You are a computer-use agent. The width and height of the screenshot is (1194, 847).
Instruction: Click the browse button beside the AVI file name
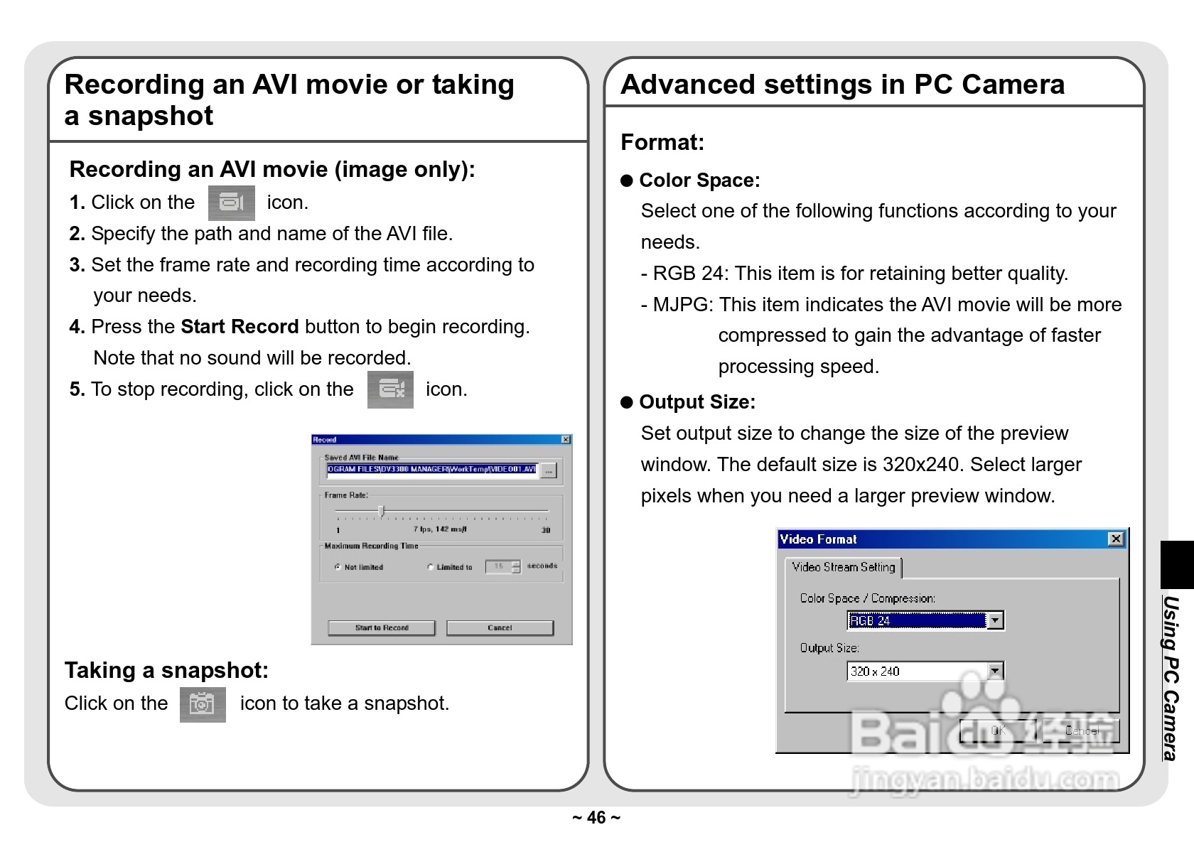549,470
